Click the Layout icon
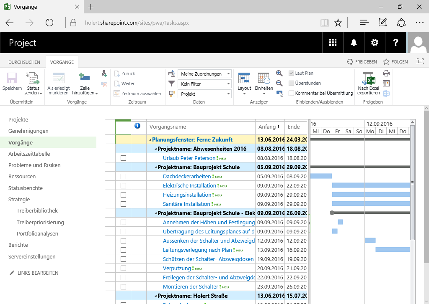Screen dimensions: 429x304 [x=244, y=78]
